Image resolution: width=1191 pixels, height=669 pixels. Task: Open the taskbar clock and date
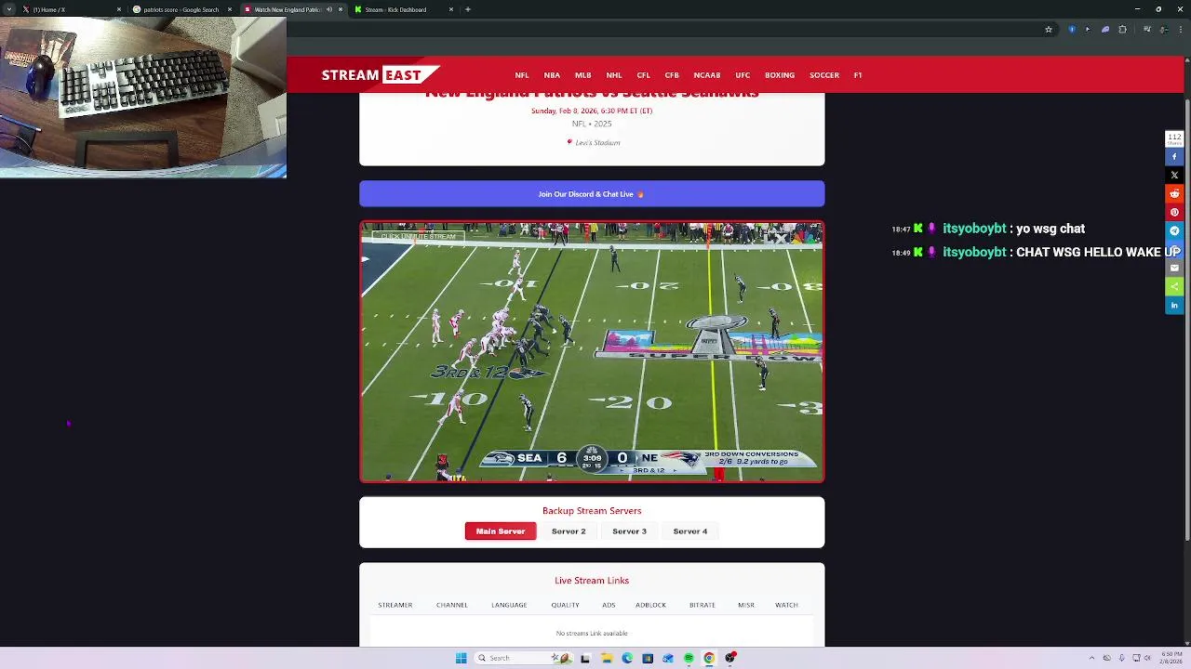(1171, 658)
